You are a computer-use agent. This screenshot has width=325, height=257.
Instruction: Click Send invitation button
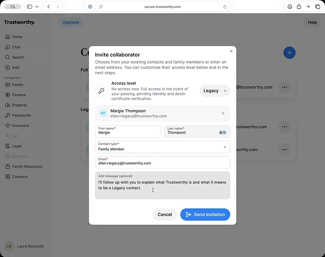(x=205, y=215)
